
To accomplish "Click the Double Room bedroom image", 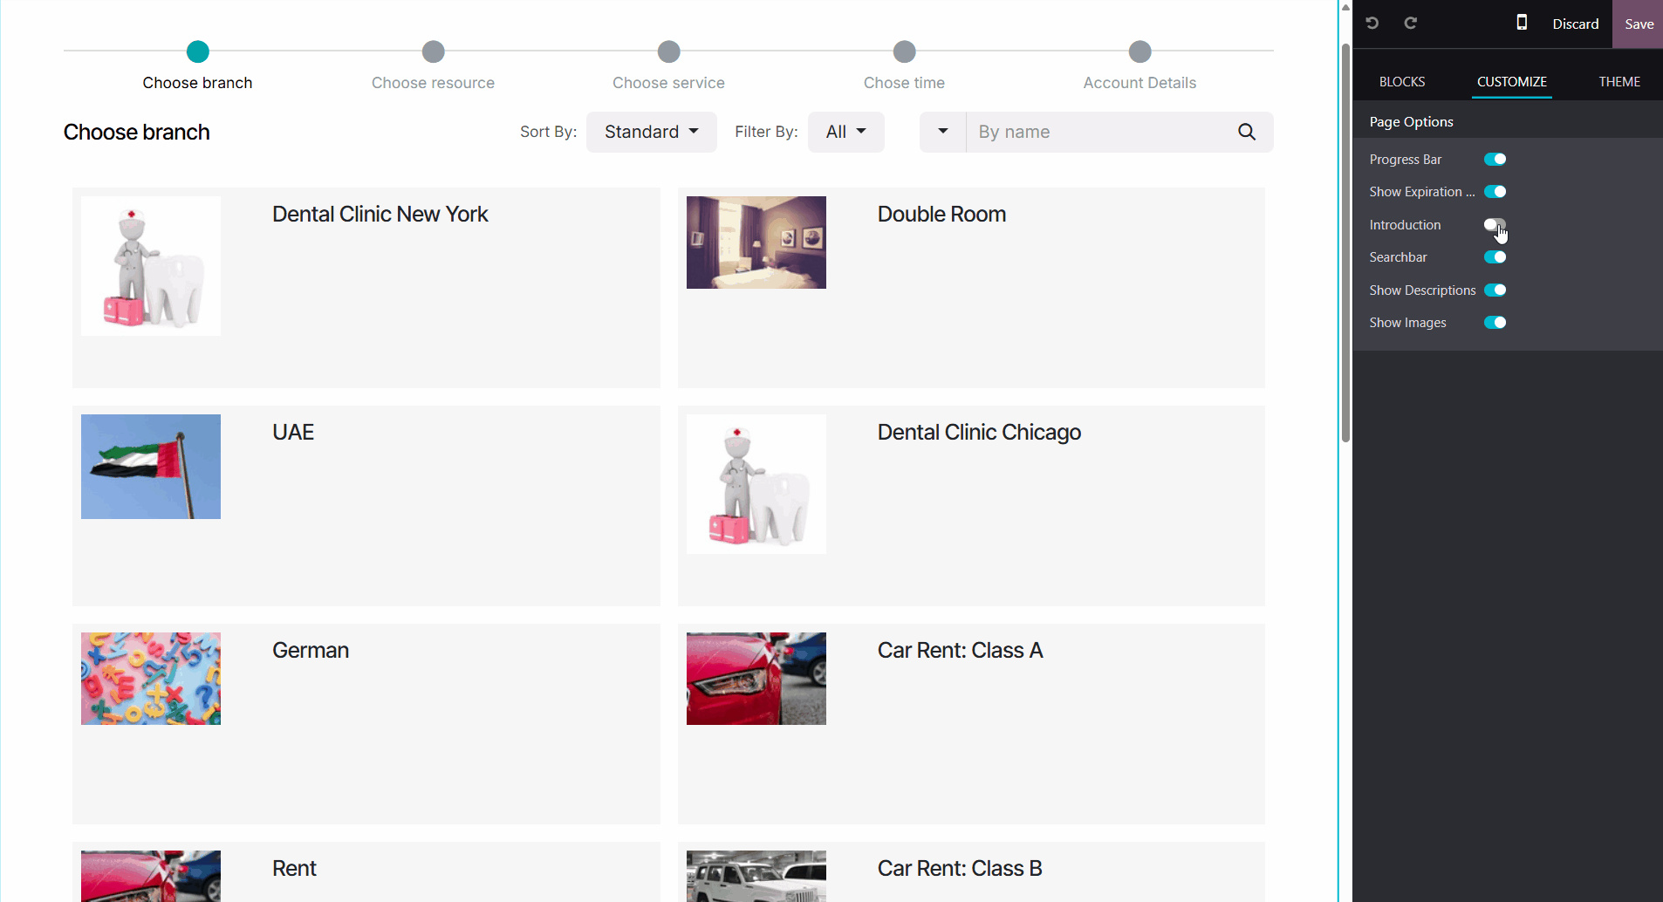I will [756, 243].
